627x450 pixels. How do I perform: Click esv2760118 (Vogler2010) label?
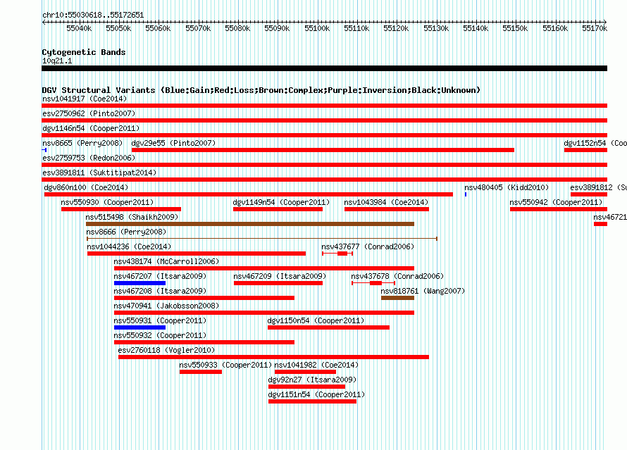coord(166,350)
